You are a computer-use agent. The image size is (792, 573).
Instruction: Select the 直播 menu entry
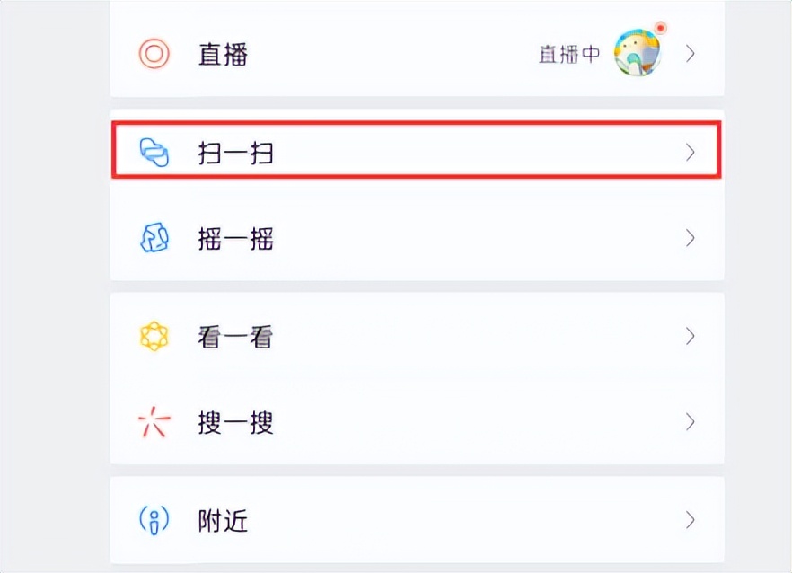click(223, 54)
